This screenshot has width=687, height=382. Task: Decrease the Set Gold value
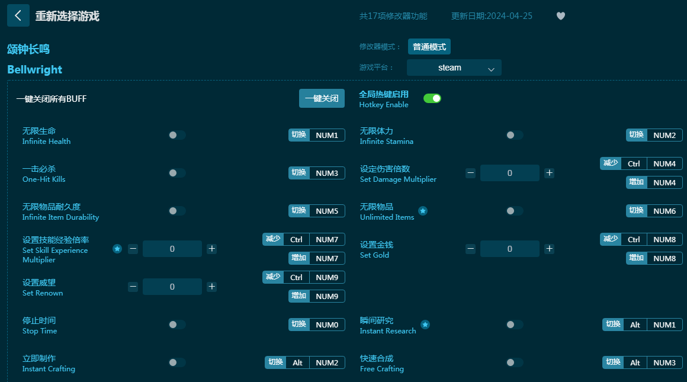tap(471, 249)
